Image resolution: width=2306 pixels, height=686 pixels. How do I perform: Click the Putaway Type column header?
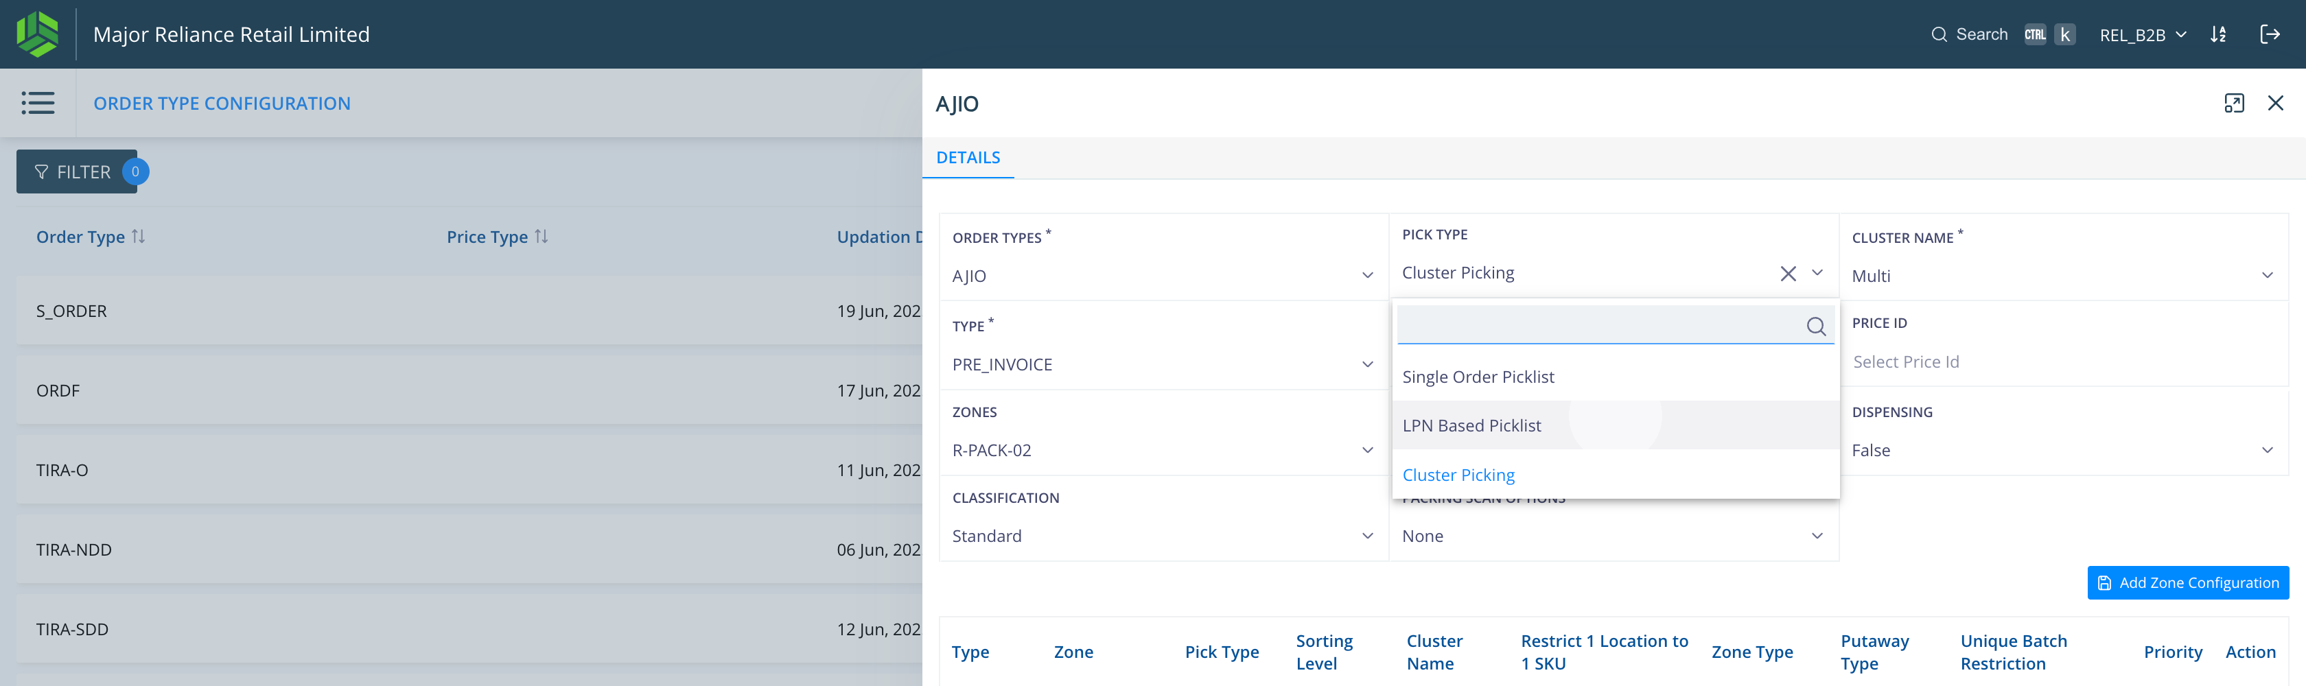coord(1874,652)
